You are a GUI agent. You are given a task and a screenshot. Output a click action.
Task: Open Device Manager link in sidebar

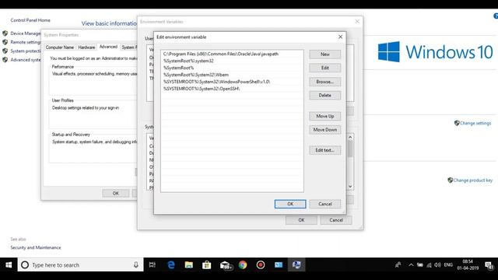[x=26, y=33]
